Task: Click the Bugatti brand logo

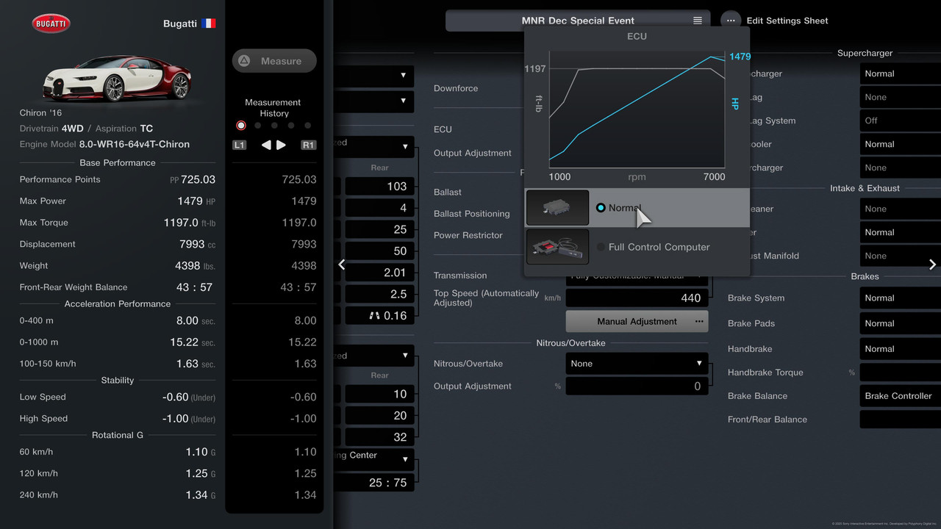Action: [51, 24]
